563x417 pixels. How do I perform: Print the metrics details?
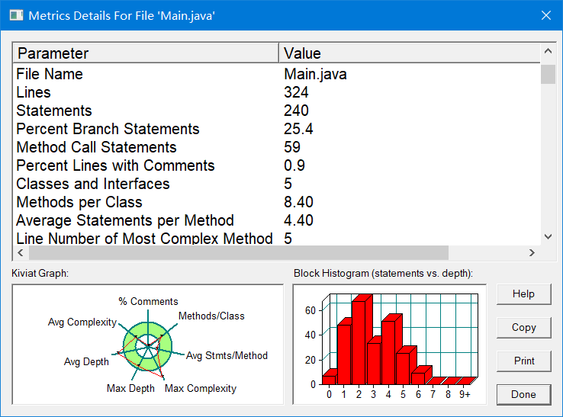tap(523, 361)
